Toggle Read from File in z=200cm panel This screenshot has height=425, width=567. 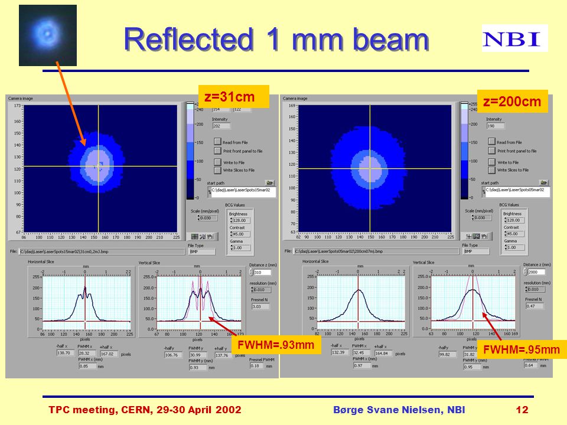click(491, 142)
